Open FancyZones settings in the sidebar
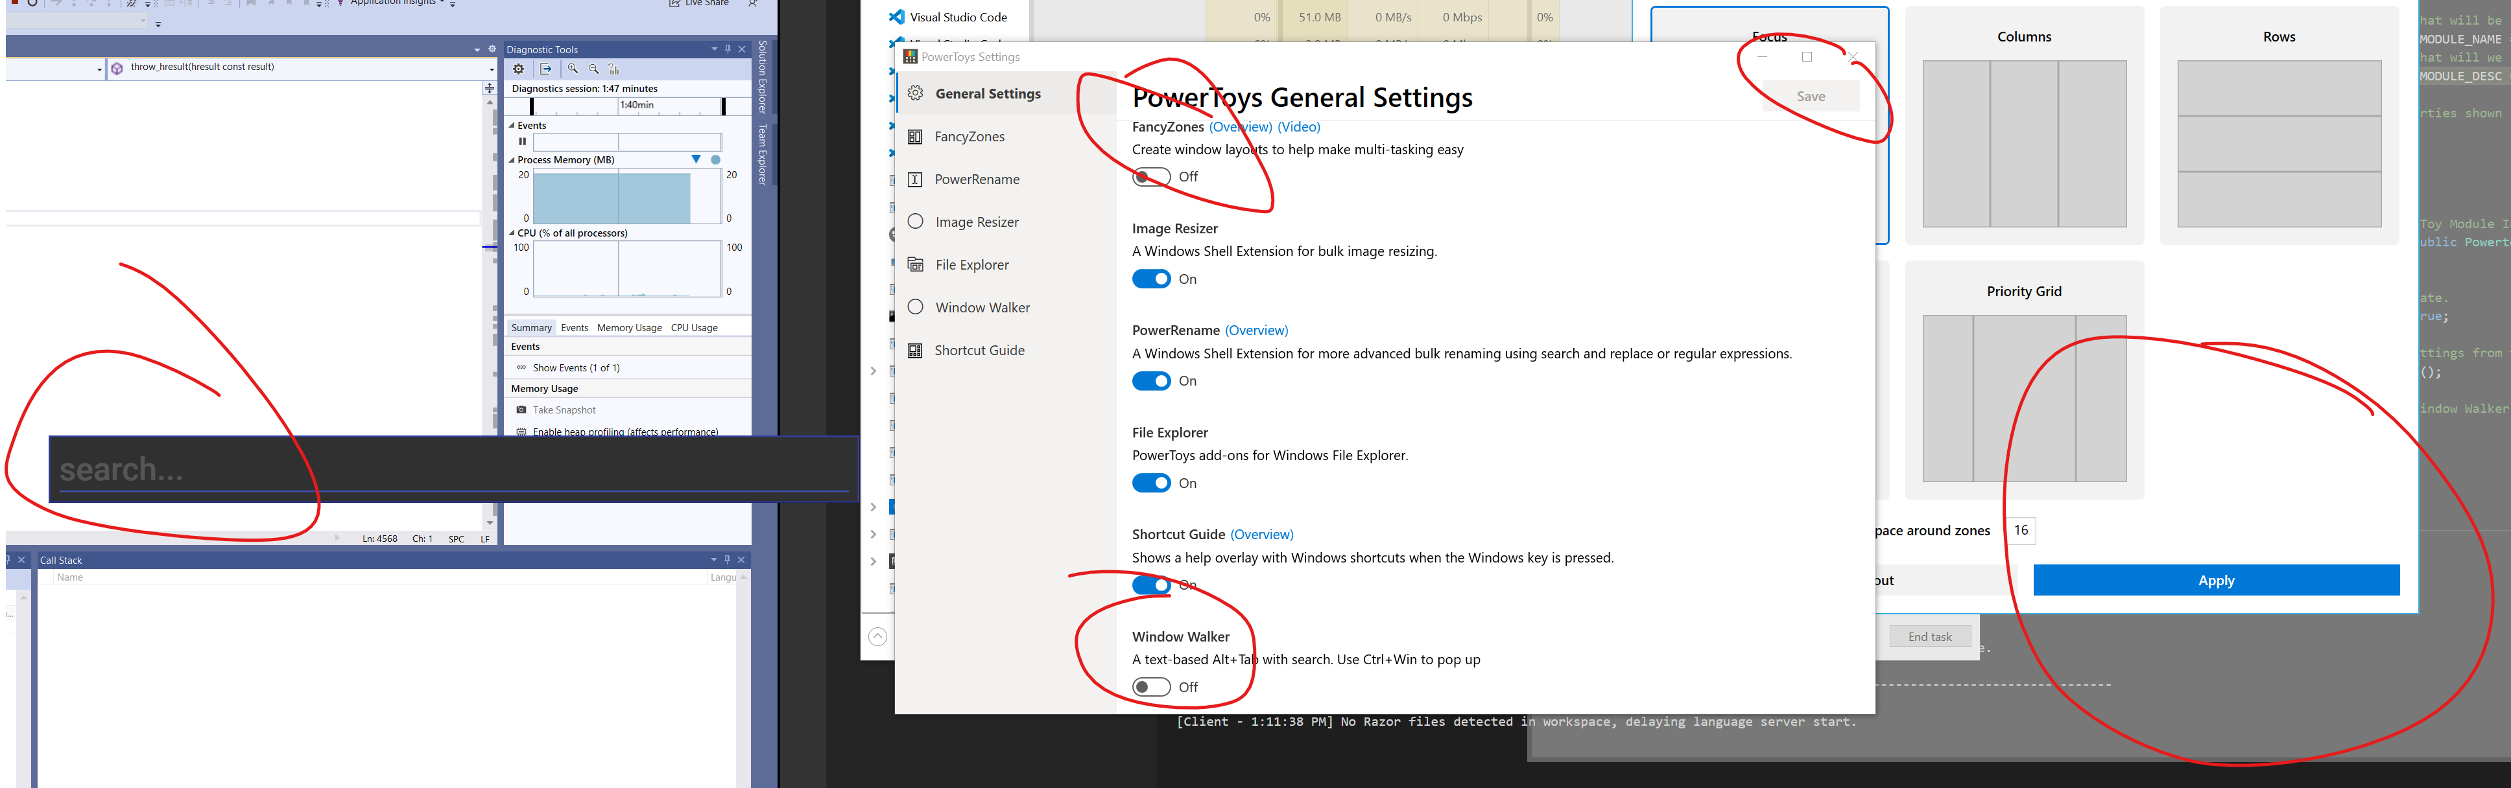This screenshot has width=2511, height=788. (x=970, y=136)
